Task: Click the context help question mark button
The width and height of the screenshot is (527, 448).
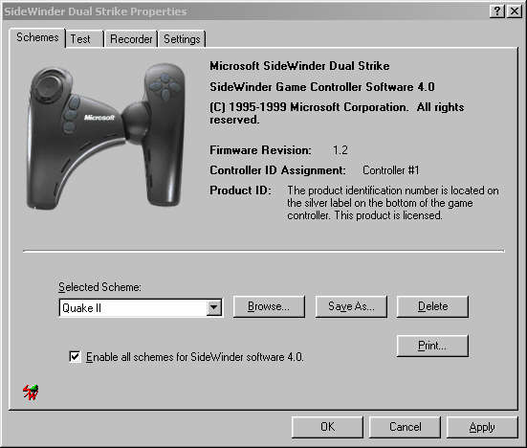Action: [x=497, y=11]
